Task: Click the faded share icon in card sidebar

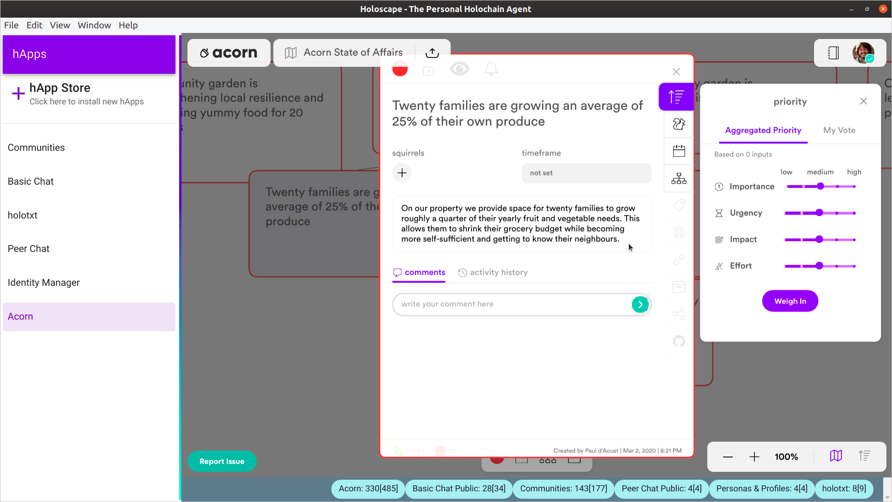Action: tap(679, 314)
